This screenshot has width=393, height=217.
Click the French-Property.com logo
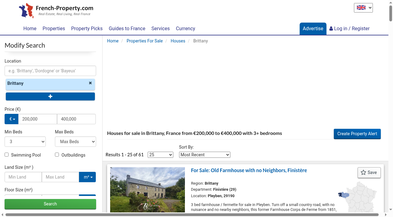[56, 11]
